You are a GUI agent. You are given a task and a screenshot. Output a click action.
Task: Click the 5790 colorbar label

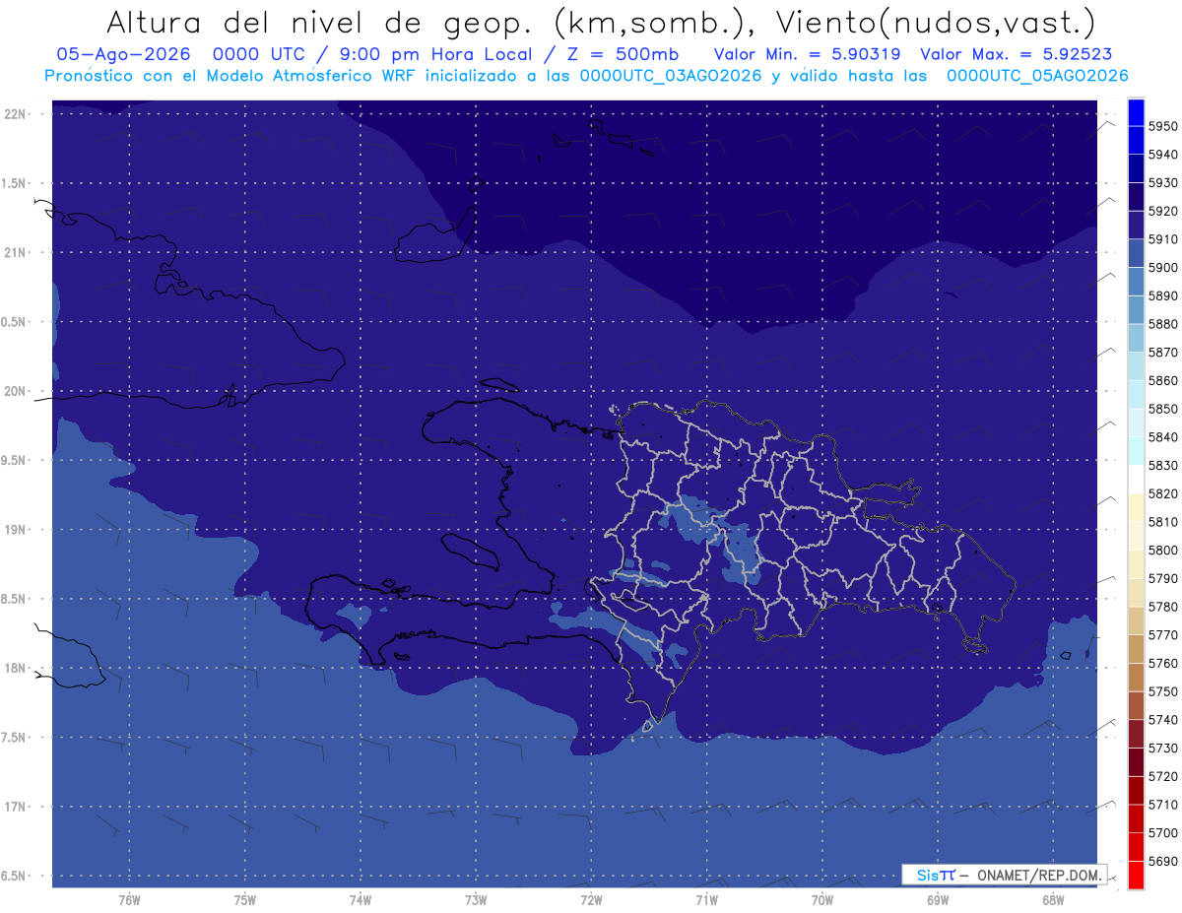1163,579
